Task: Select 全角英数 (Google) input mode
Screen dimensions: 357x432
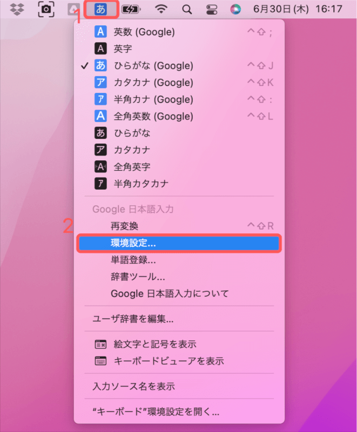Action: (179, 116)
